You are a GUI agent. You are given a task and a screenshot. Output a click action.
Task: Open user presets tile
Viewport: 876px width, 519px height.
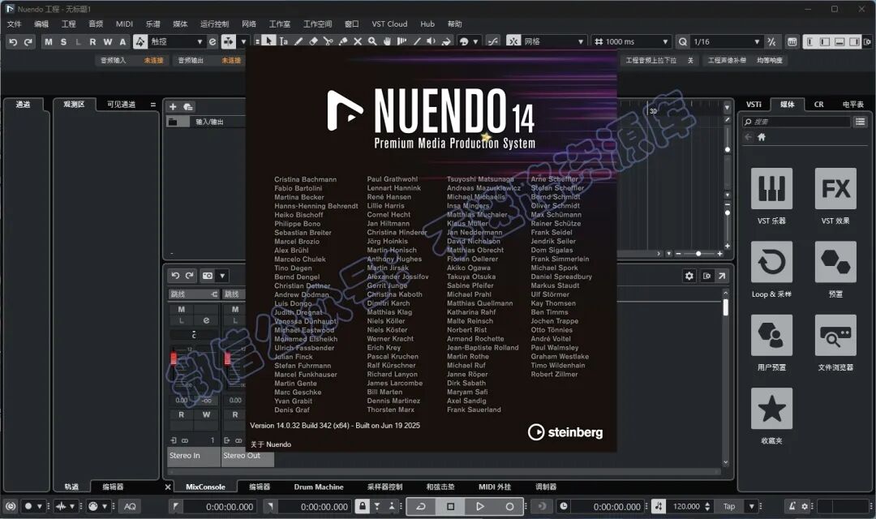[x=771, y=335]
